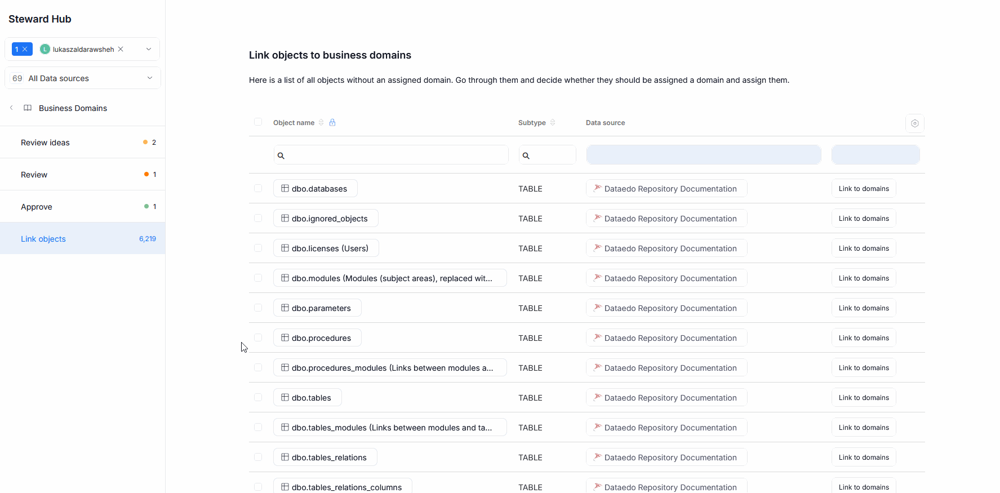Image resolution: width=1000 pixels, height=493 pixels.
Task: Open the dbo.ignored_objects table object
Action: [x=326, y=219]
